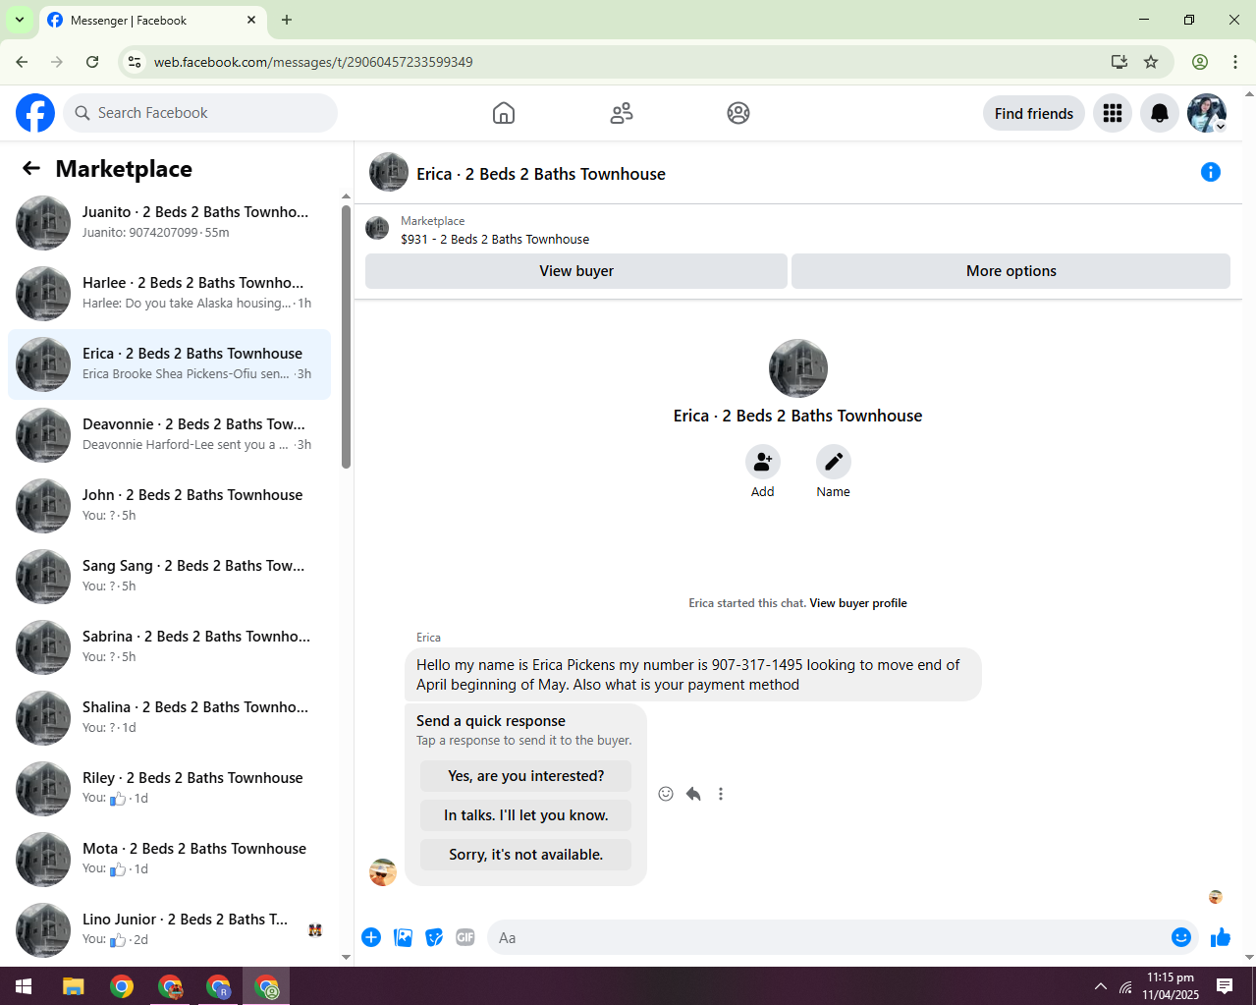Click the More options button
Screen dimensions: 1256x1005
[x=1010, y=271]
